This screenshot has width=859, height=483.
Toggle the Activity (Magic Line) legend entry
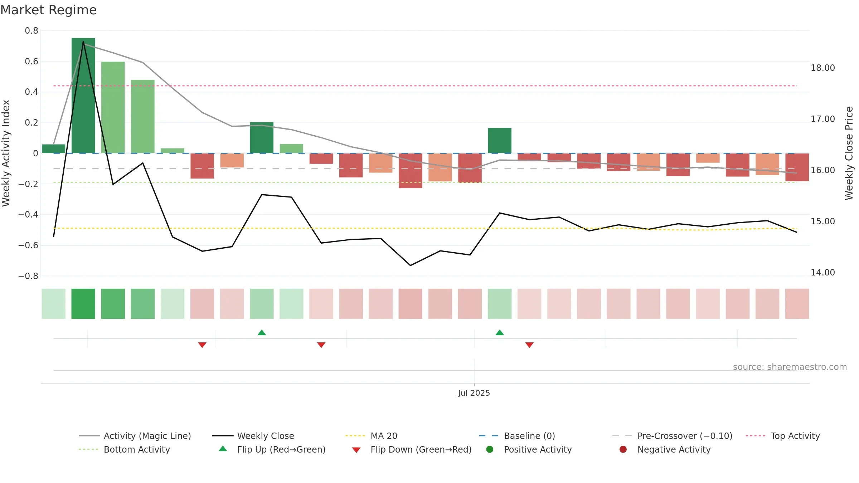pos(135,436)
